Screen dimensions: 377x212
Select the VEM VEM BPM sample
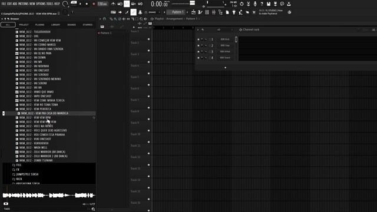(x=35, y=118)
